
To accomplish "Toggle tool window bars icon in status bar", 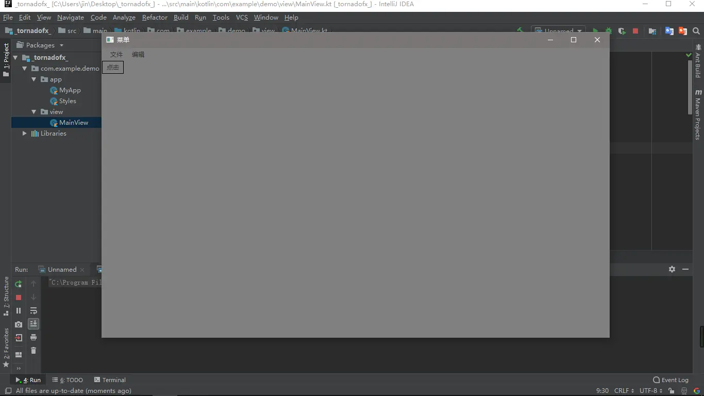I will click(8, 391).
